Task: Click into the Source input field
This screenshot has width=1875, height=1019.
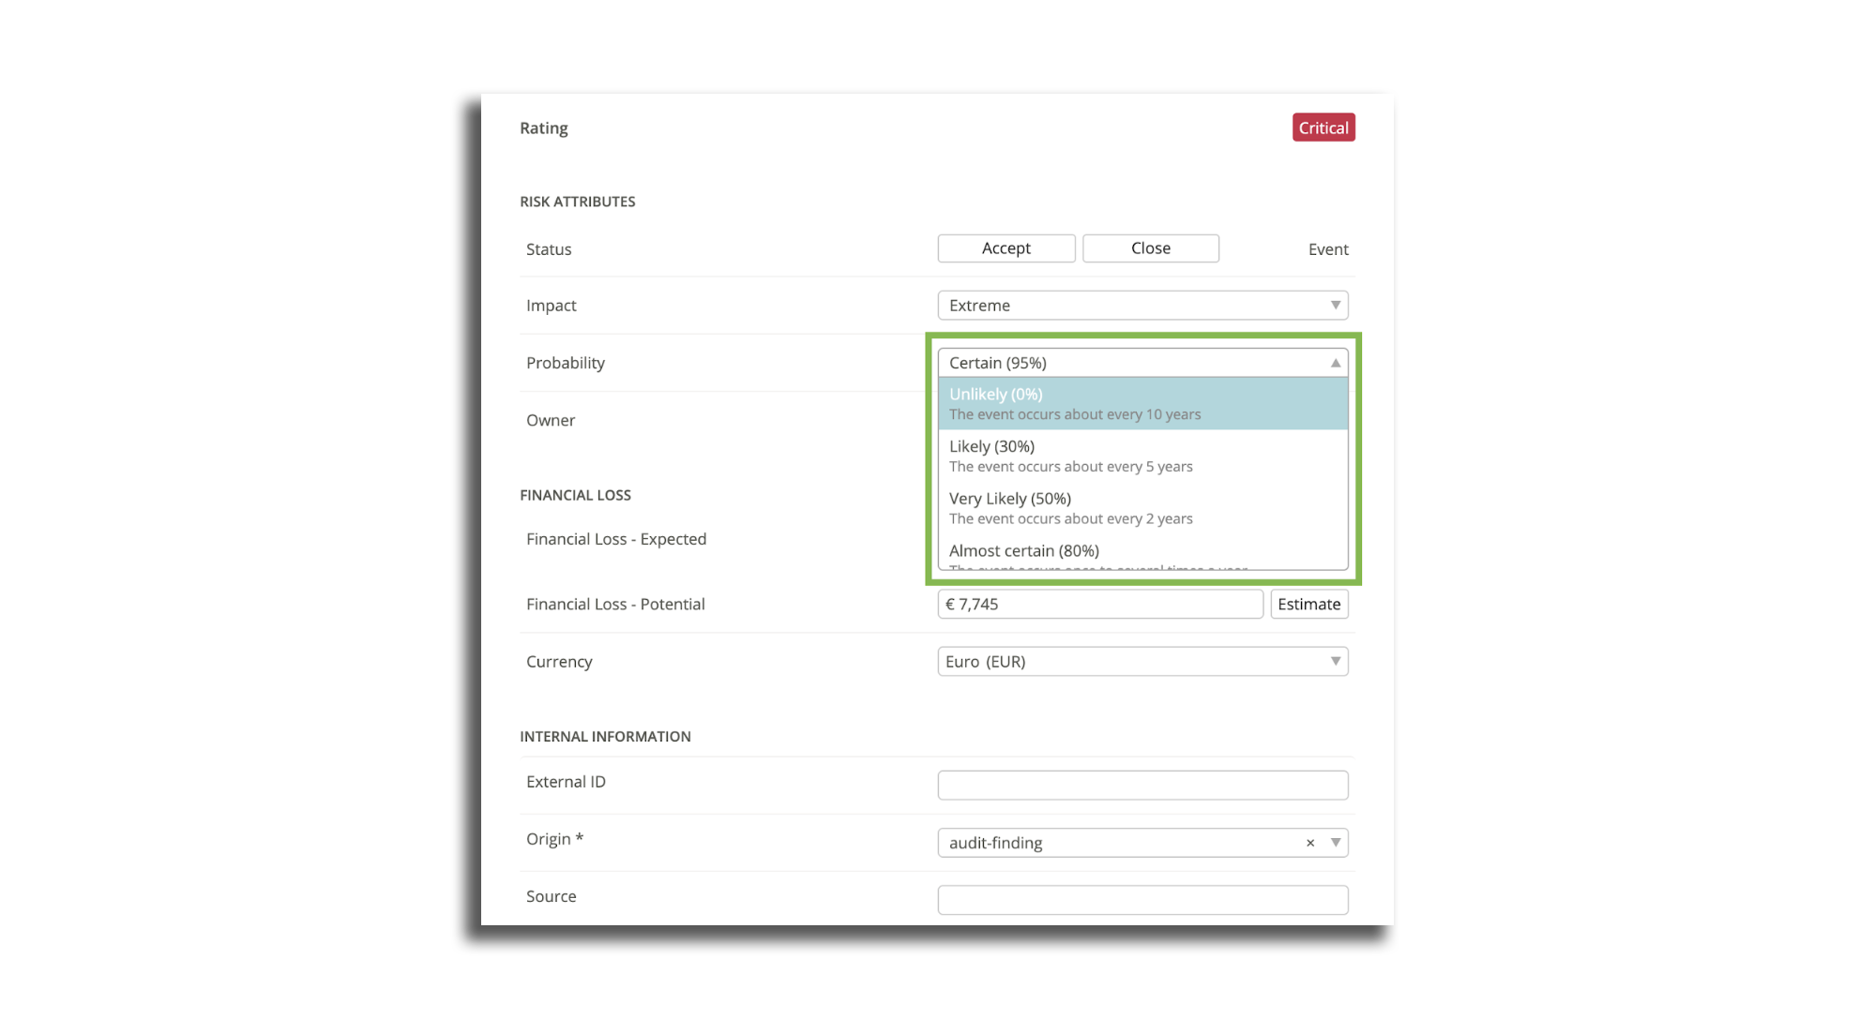Action: tap(1142, 900)
